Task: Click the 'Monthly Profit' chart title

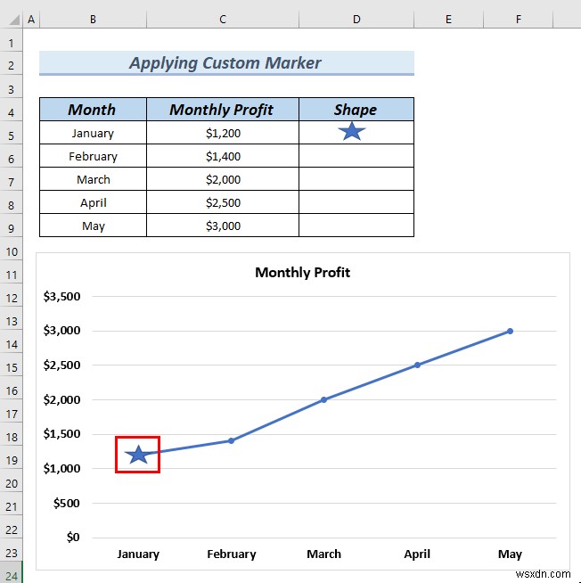Action: click(x=302, y=272)
